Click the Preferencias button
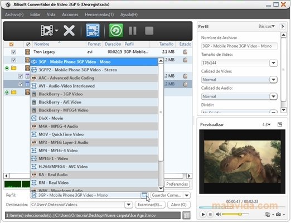Screen dimensions: 291x223 point(177,184)
